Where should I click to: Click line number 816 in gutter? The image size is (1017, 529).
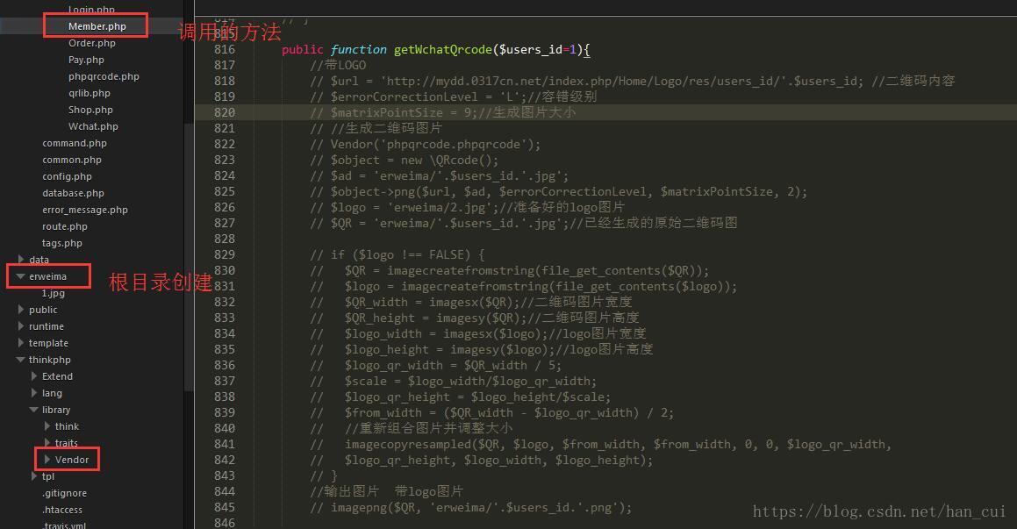click(225, 49)
